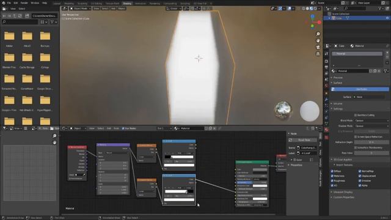Viewport: 391px width, 220px height.
Task: Click the file browser back arrow
Action: 4,16
